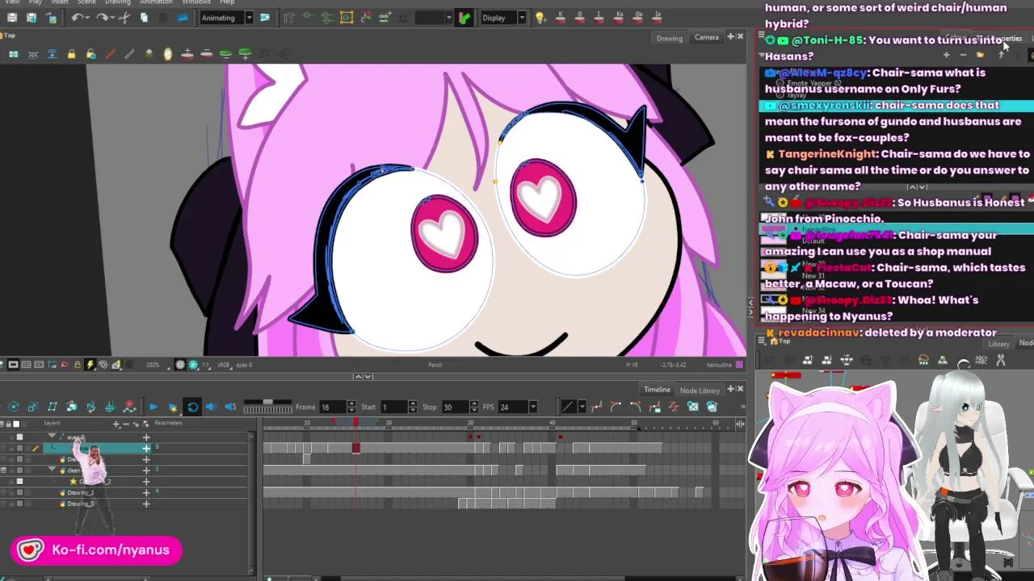Toggle enable checkbox for Drawing_3 layer
Screen dimensions: 1034x581
pyautogui.click(x=19, y=504)
